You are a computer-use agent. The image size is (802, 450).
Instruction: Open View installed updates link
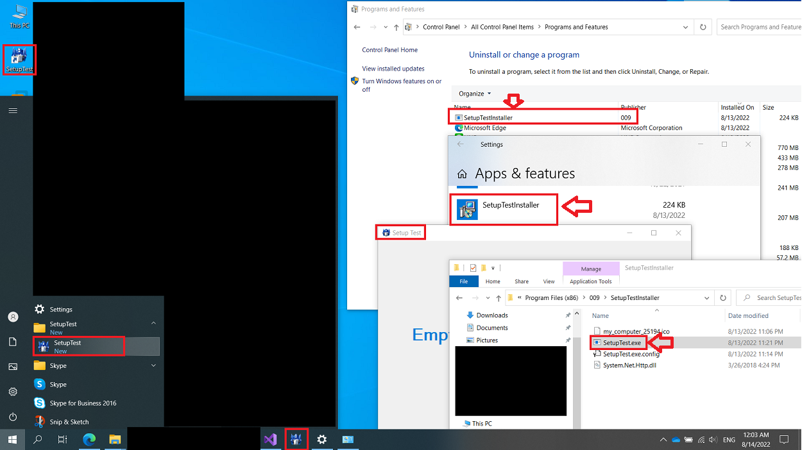(x=393, y=69)
